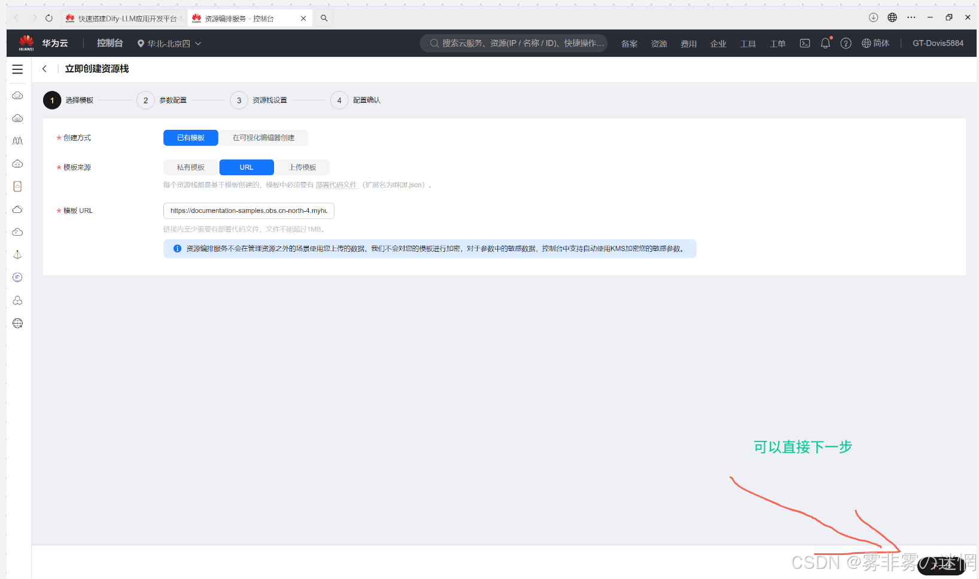Click the browser forward arrow
This screenshot has height=579, width=979.
pyautogui.click(x=34, y=18)
